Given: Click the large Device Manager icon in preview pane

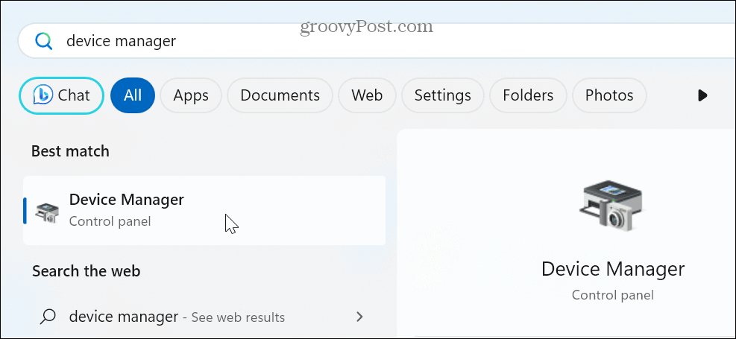Looking at the screenshot, I should 612,208.
